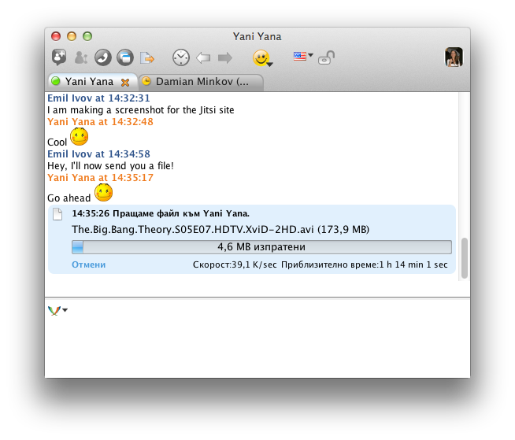Open chat history clock icon
The width and height of the screenshot is (515, 440).
181,57
